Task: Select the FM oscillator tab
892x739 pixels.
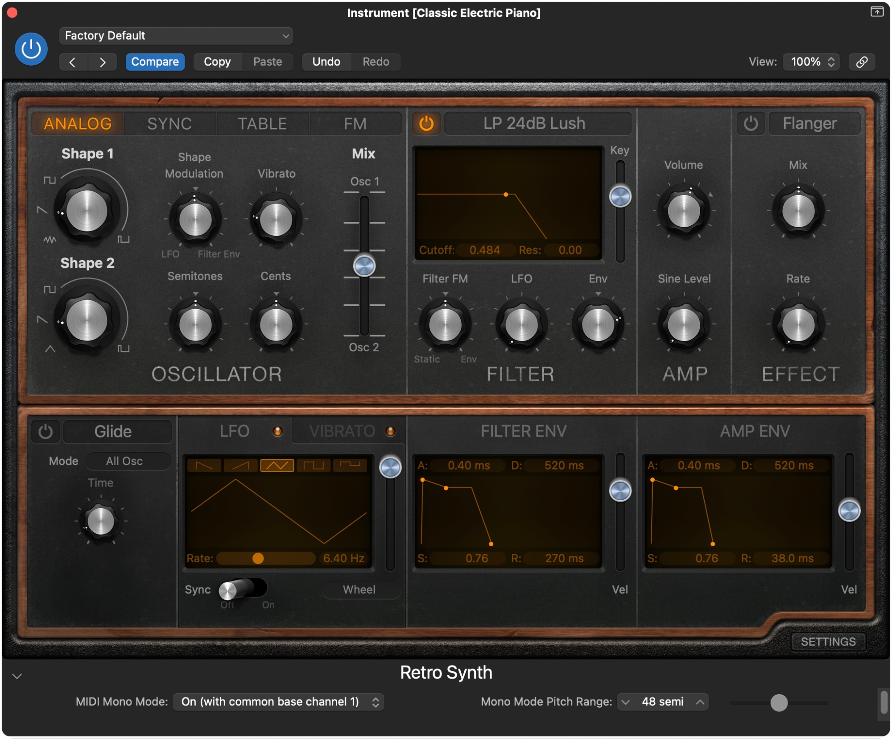Action: coord(355,124)
